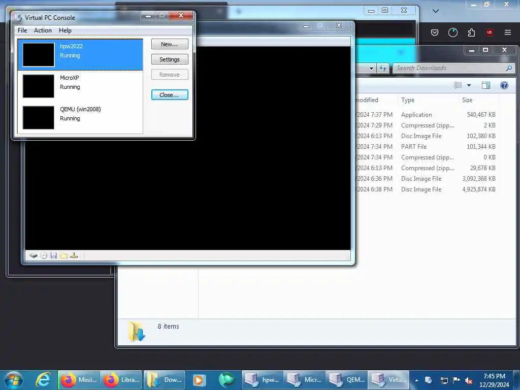The height and width of the screenshot is (390, 520).
Task: Select the hpw2022 virtual machine entry
Action: [80, 55]
